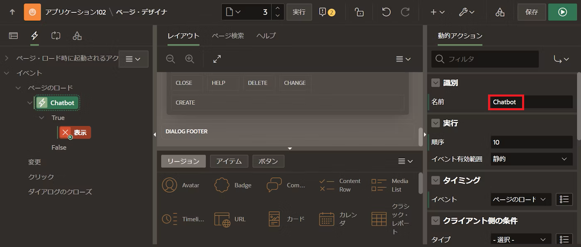Redo the last change
The width and height of the screenshot is (581, 247).
click(x=405, y=12)
